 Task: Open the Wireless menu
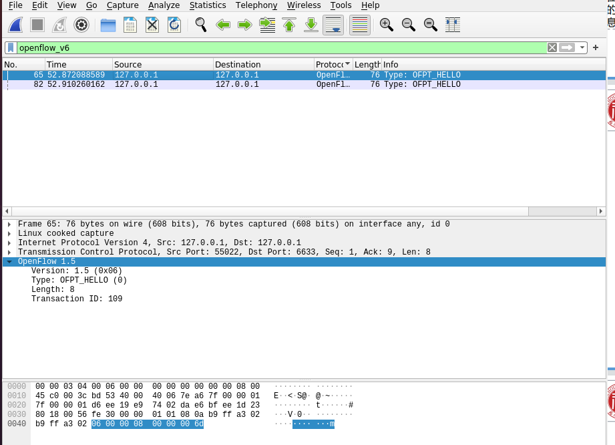pos(304,5)
